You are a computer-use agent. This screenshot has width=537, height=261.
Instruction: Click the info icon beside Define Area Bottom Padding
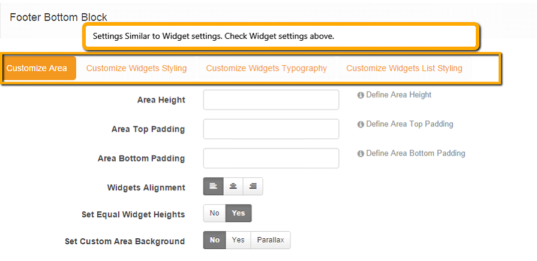[x=360, y=154]
